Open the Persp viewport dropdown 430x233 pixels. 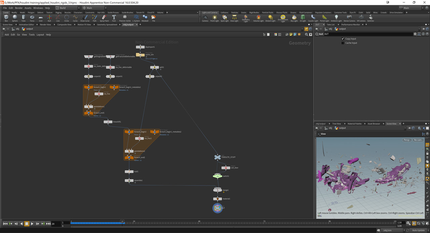point(406,140)
